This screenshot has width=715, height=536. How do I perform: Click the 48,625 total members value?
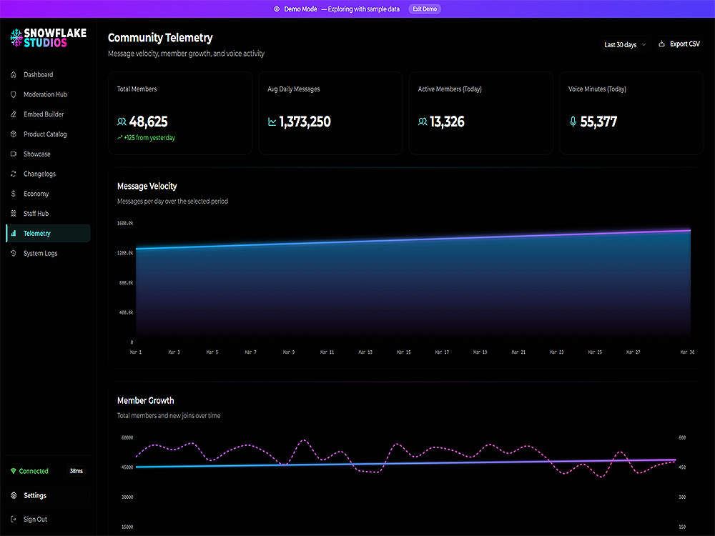click(149, 121)
